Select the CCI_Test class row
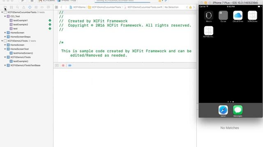 [x=15, y=16]
